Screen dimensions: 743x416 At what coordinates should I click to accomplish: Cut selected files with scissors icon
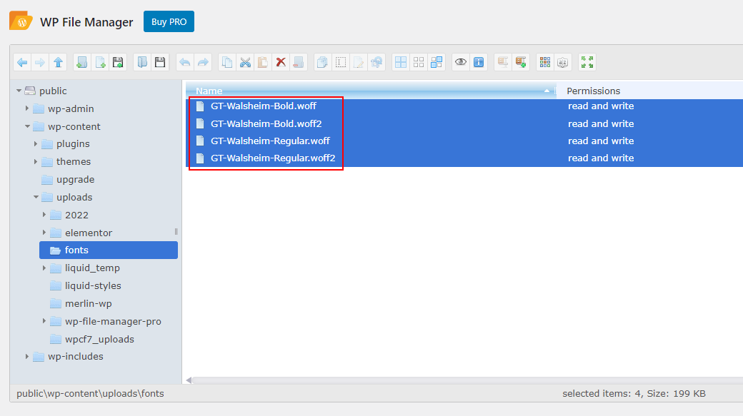point(245,63)
